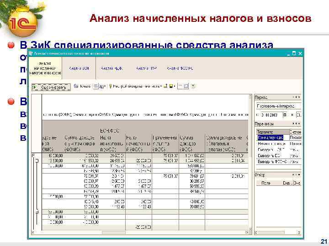The image size is (329, 246).
Task: Maximize the Анализ начисленных налогов window
Action: (x=294, y=54)
